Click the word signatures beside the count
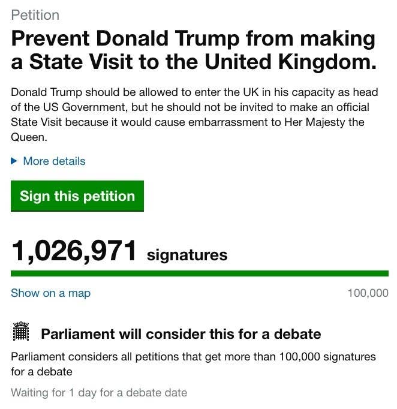Viewport: 397px width, 409px height. click(x=187, y=255)
